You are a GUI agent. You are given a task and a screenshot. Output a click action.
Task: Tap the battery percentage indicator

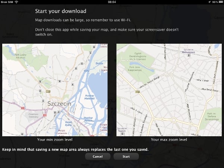point(215,2)
